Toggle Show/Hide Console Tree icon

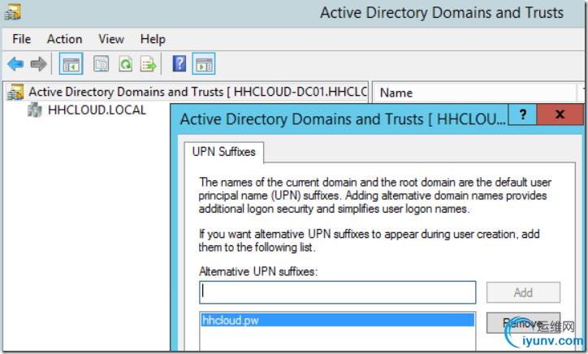click(x=71, y=64)
